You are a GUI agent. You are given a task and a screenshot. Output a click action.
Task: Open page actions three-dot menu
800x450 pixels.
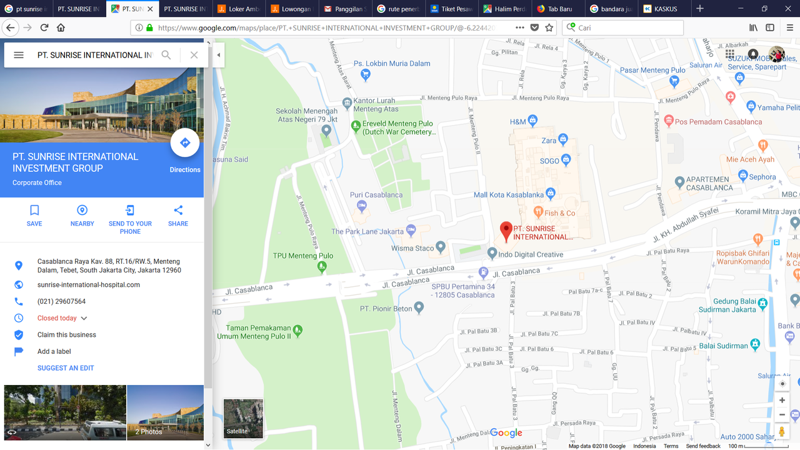[520, 27]
